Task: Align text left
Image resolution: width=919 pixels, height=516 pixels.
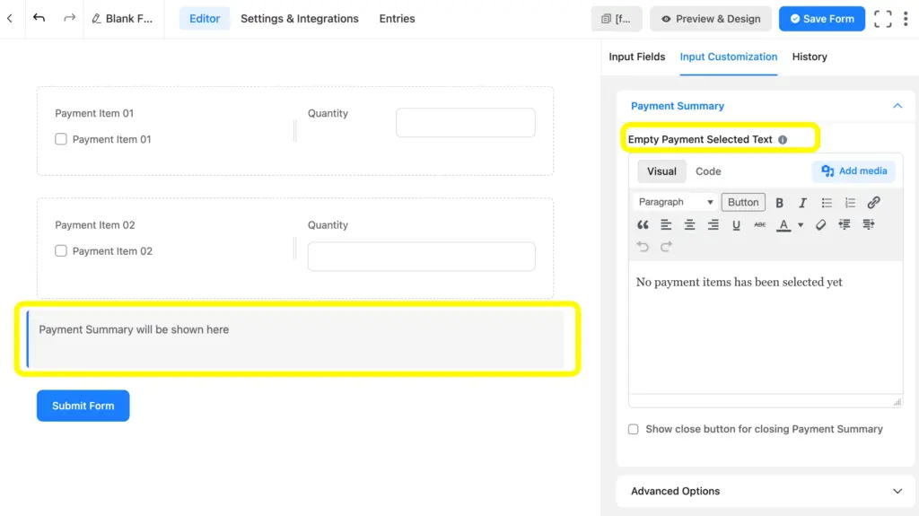Action: [x=666, y=224]
